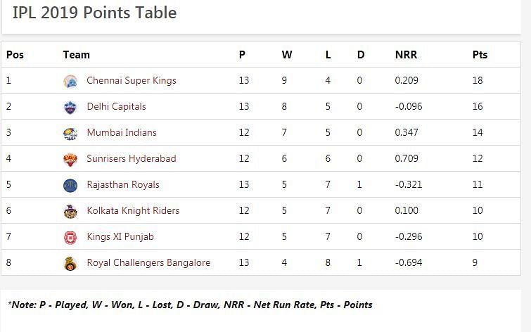The width and height of the screenshot is (531, 332).
Task: Click Chennai Super Kings' 18 points cell
Action: point(478,81)
